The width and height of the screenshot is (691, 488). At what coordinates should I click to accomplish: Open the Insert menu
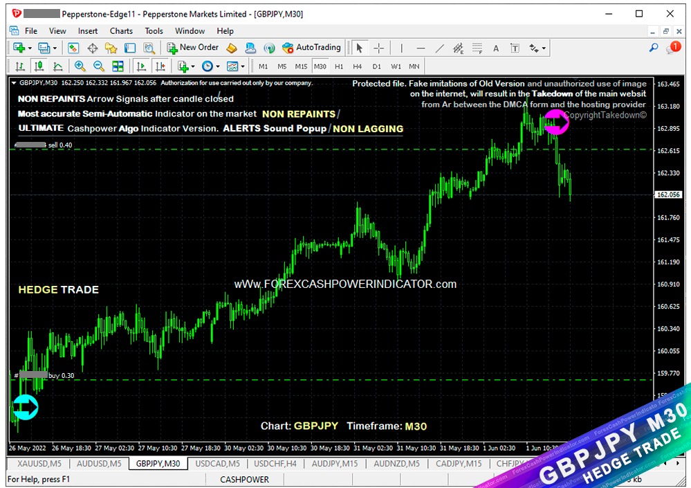88,31
